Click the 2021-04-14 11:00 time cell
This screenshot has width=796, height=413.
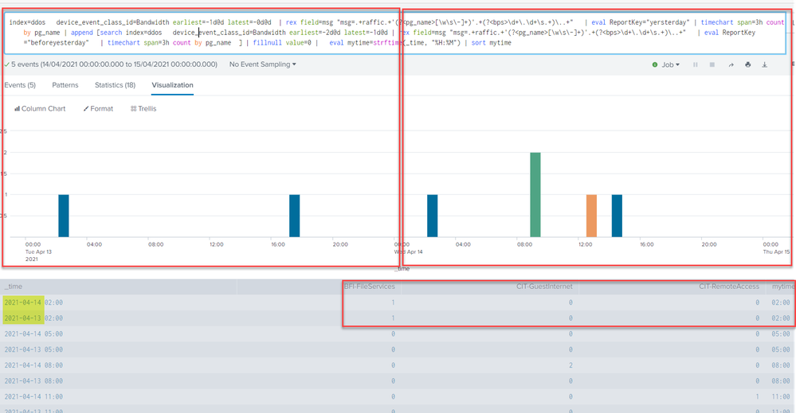33,397
